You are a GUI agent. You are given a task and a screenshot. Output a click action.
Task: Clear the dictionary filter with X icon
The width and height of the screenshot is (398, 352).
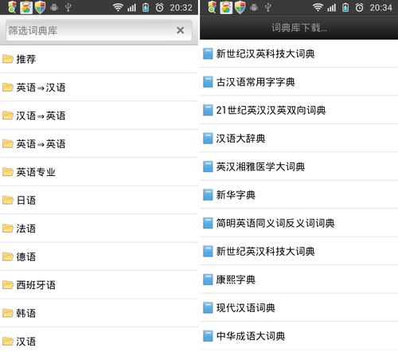181,30
